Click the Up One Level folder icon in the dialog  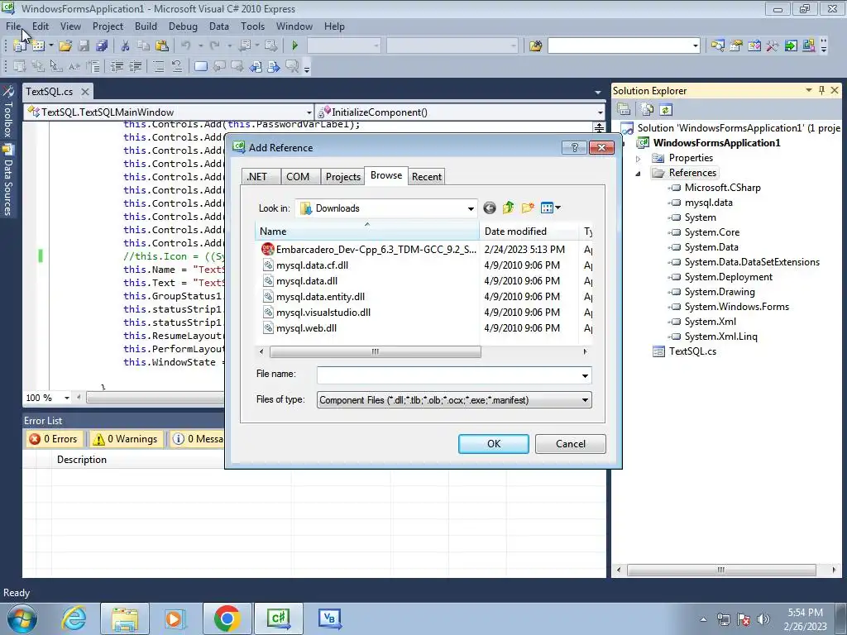509,208
